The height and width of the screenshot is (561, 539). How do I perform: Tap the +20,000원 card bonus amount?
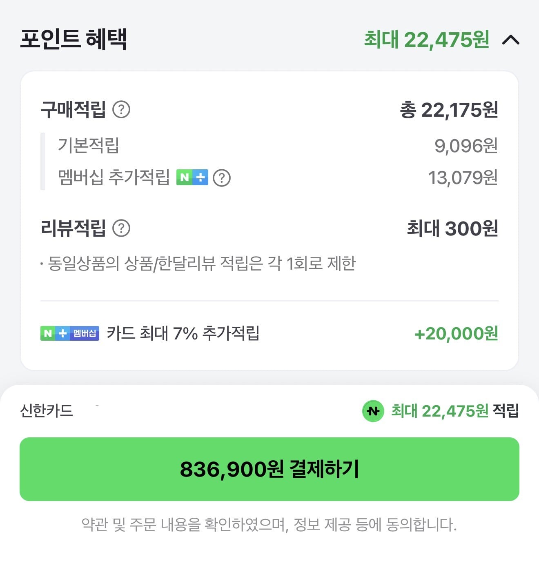coord(456,334)
